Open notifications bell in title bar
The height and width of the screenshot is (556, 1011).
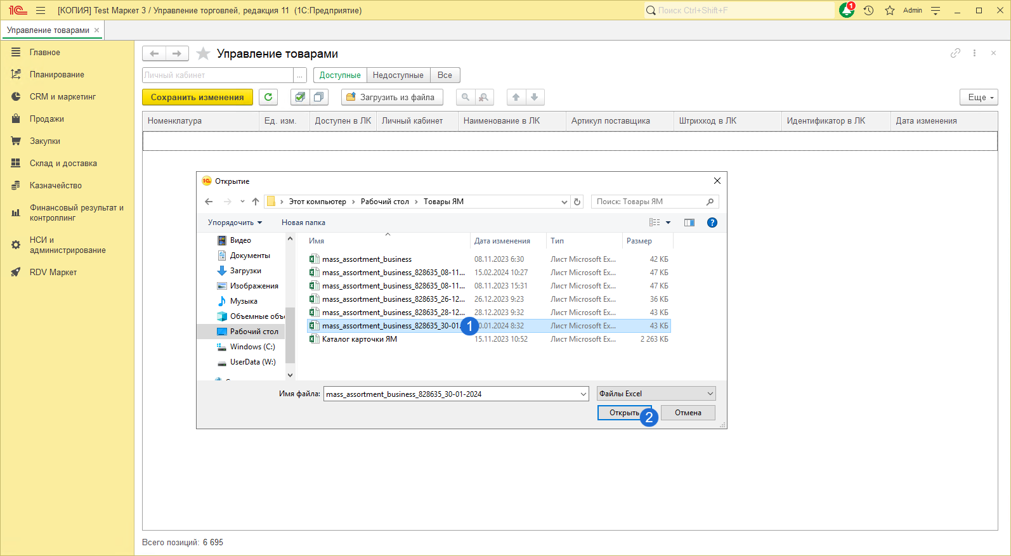click(846, 10)
